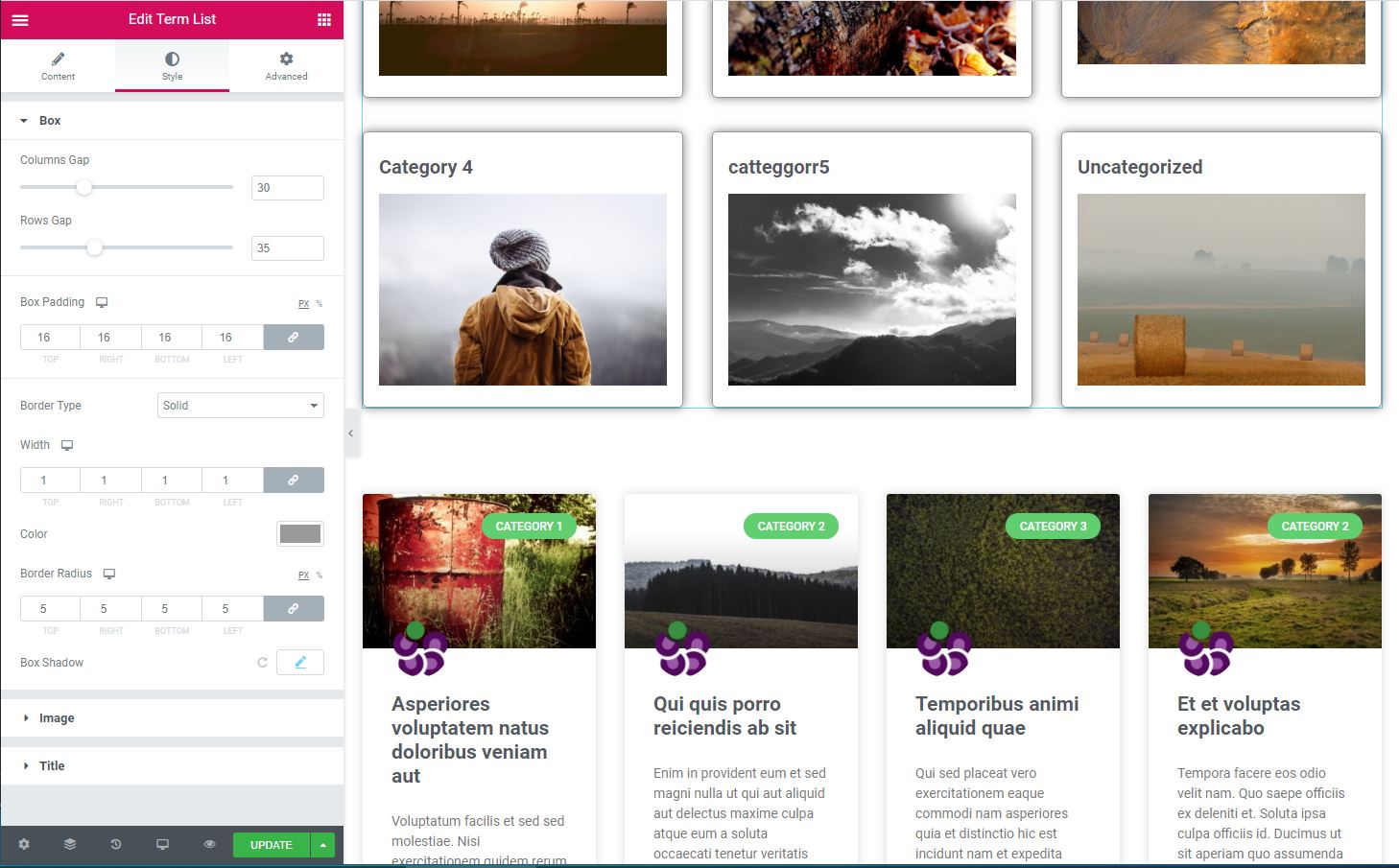Open Responsive Mode monitor icon
Image resolution: width=1399 pixels, height=868 pixels.
[x=163, y=844]
